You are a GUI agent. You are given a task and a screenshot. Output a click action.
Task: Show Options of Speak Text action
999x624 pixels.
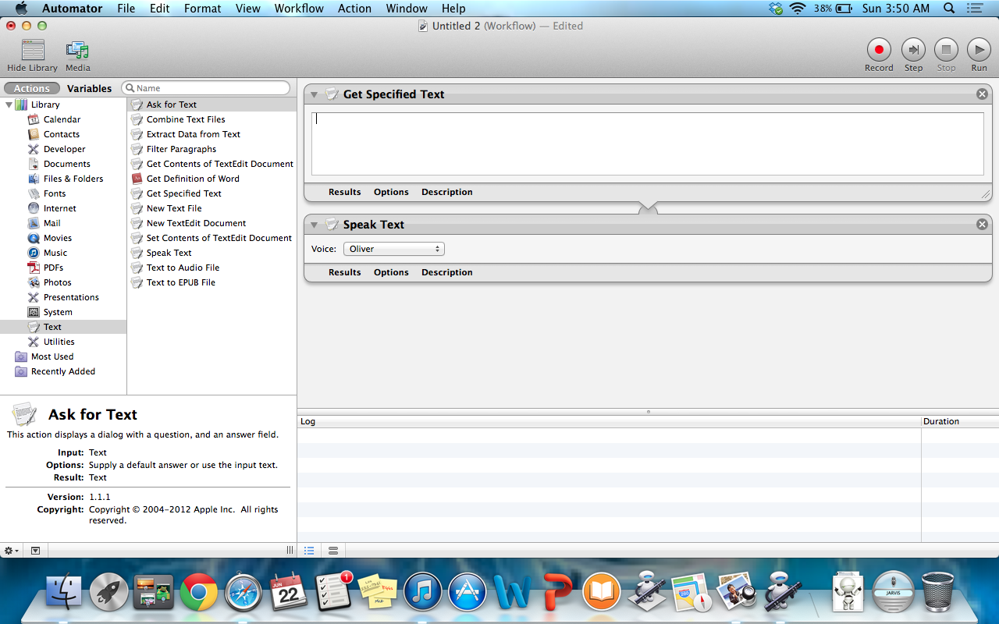(391, 272)
